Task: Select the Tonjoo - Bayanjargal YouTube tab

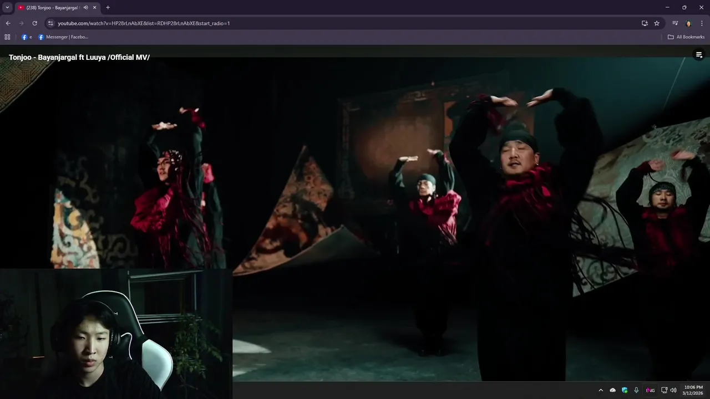Action: (57, 7)
